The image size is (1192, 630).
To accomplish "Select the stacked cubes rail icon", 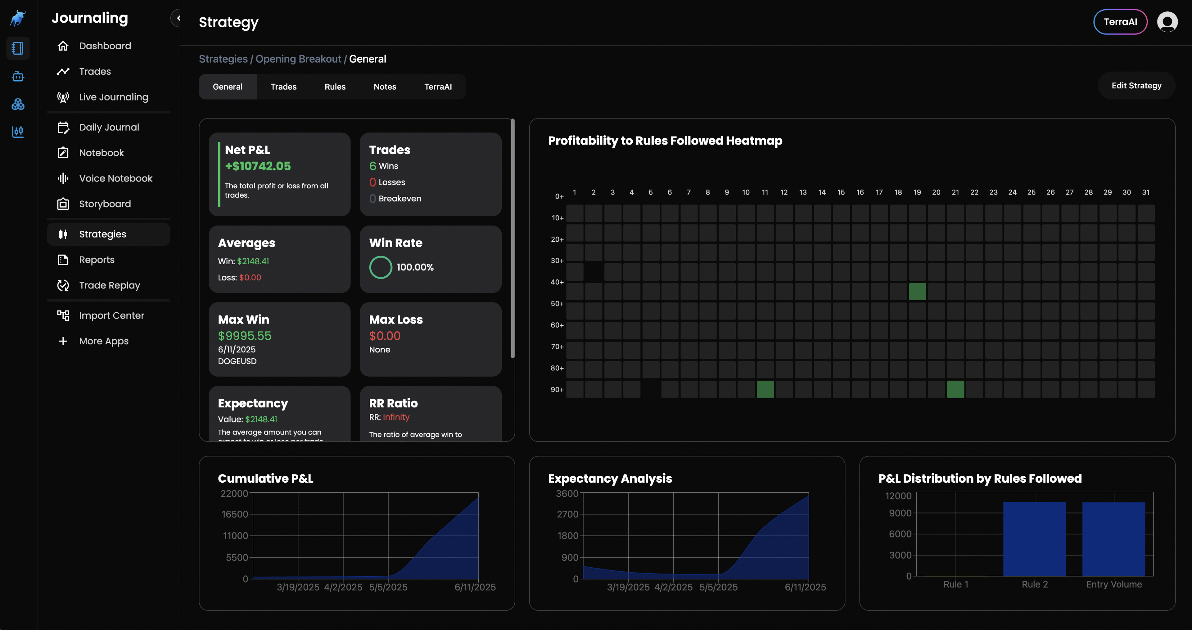I will 18,104.
